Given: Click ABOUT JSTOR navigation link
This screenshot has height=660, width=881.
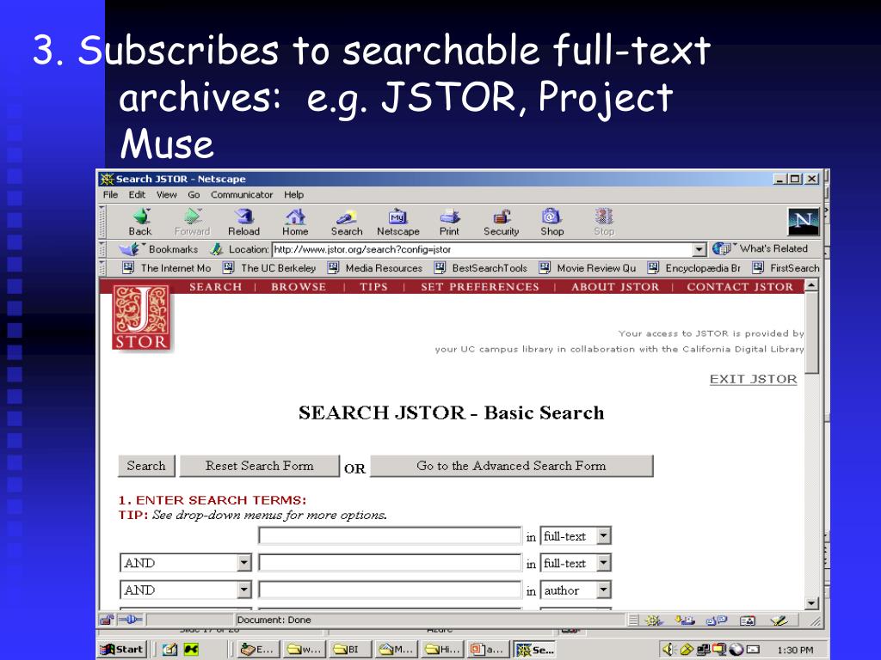Looking at the screenshot, I should 615,287.
